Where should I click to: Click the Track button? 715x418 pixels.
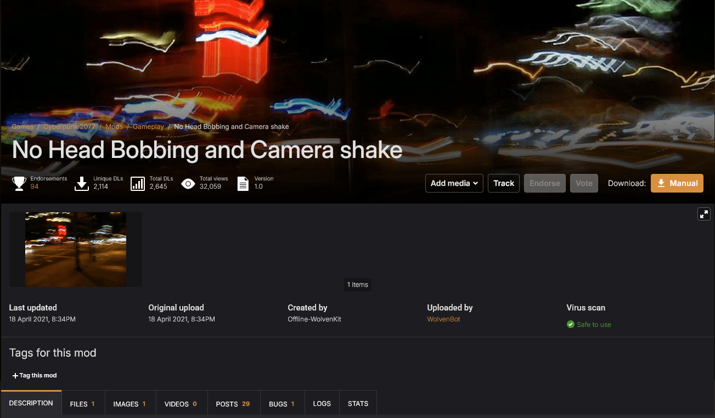(504, 183)
